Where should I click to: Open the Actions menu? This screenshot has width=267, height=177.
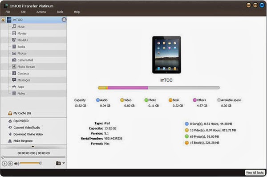[41, 12]
